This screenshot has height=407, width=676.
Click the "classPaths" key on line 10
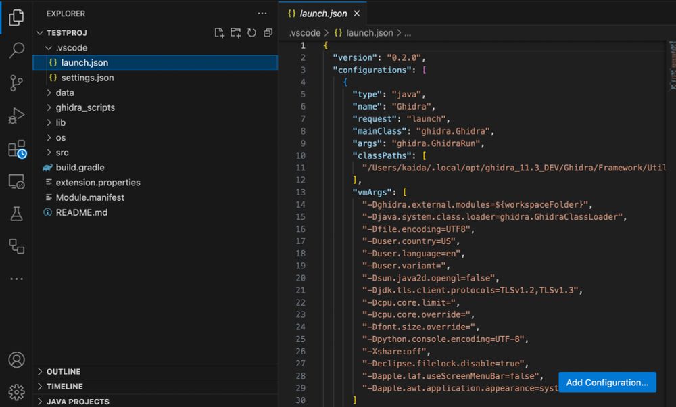[382, 155]
